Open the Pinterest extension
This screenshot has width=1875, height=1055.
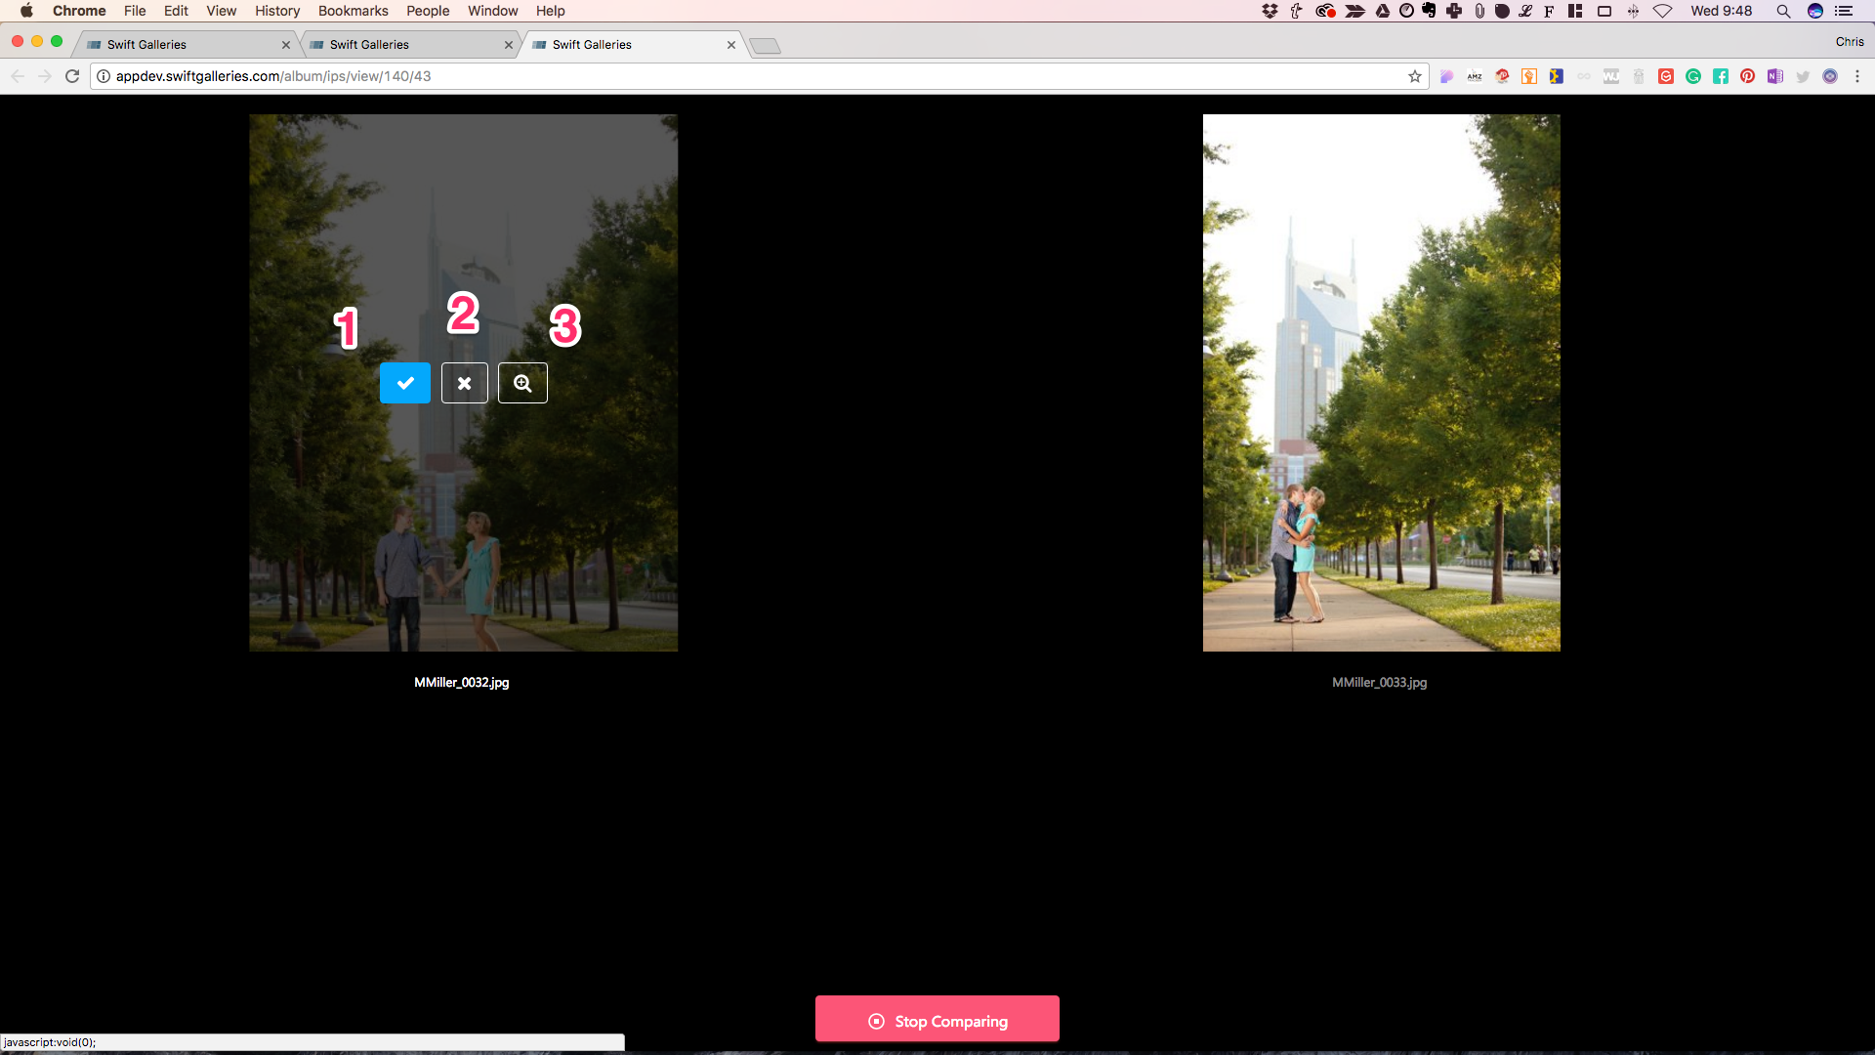(x=1747, y=76)
